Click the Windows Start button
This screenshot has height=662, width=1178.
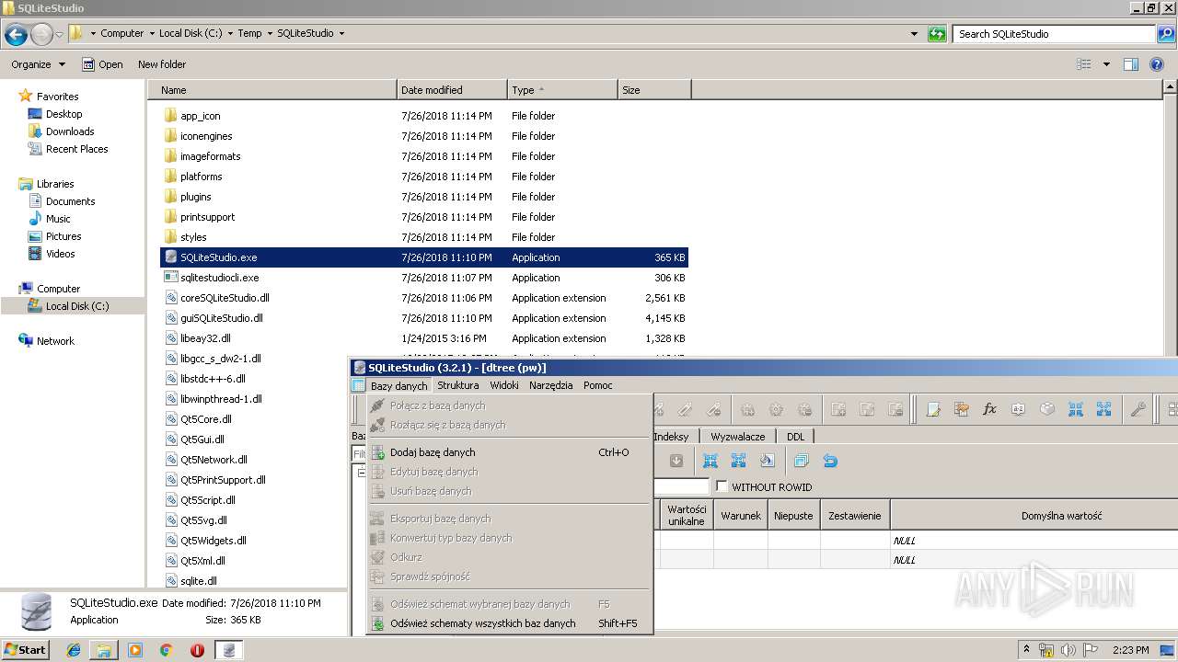point(26,650)
